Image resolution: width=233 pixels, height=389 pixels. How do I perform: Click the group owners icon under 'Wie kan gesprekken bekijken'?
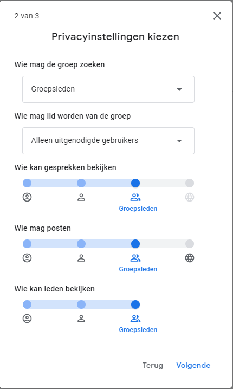(x=27, y=197)
